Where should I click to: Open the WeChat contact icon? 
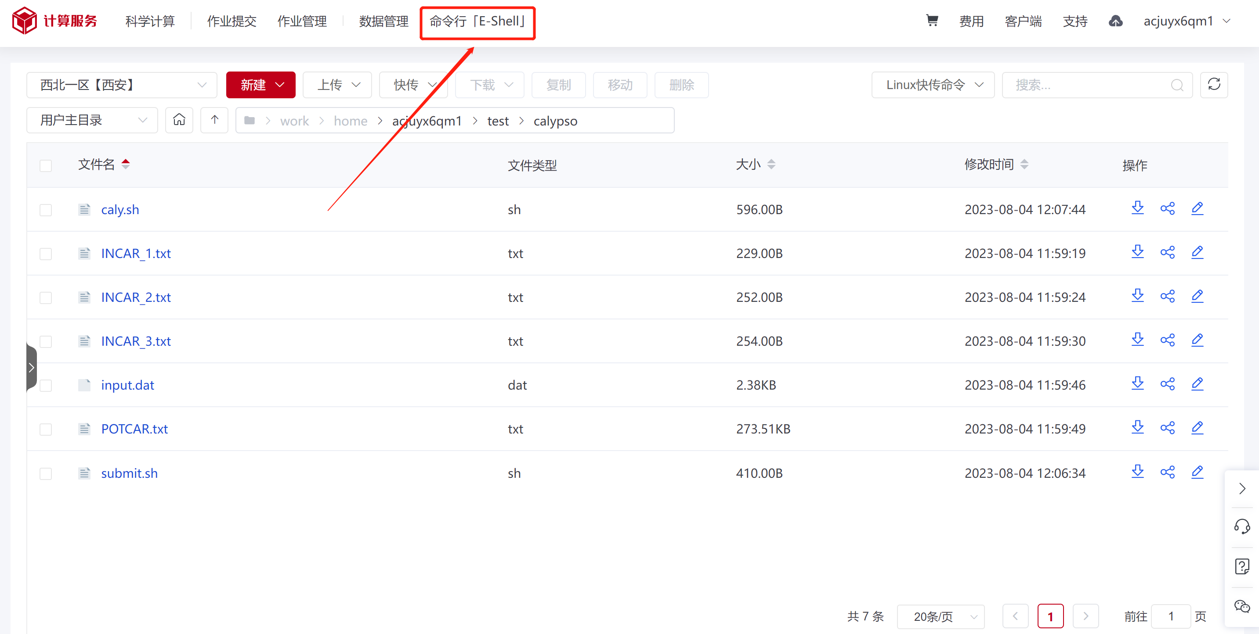[x=1241, y=606]
